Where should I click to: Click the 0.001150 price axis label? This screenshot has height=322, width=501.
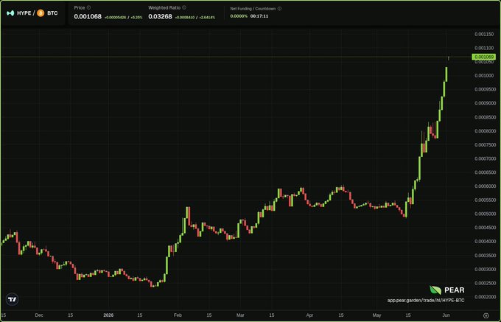pos(484,34)
